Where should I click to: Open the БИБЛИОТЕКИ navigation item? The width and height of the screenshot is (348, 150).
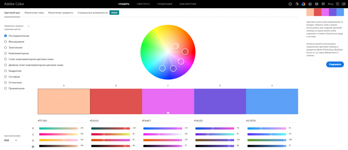pyautogui.click(x=188, y=4)
